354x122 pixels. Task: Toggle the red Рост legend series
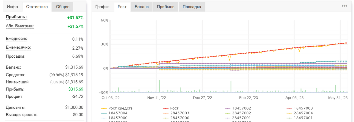click(x=171, y=108)
